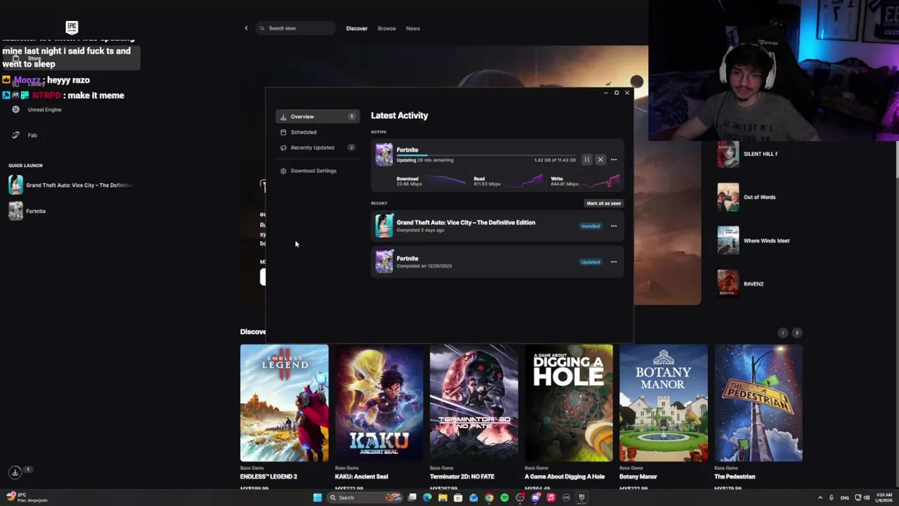The image size is (899, 506).
Task: Quick launch Grand Theft Auto: Vice City
Action: (70, 185)
